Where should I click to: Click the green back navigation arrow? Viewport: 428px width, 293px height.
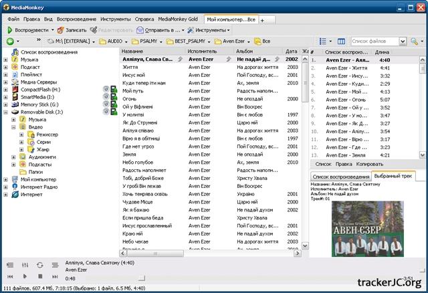pos(9,41)
